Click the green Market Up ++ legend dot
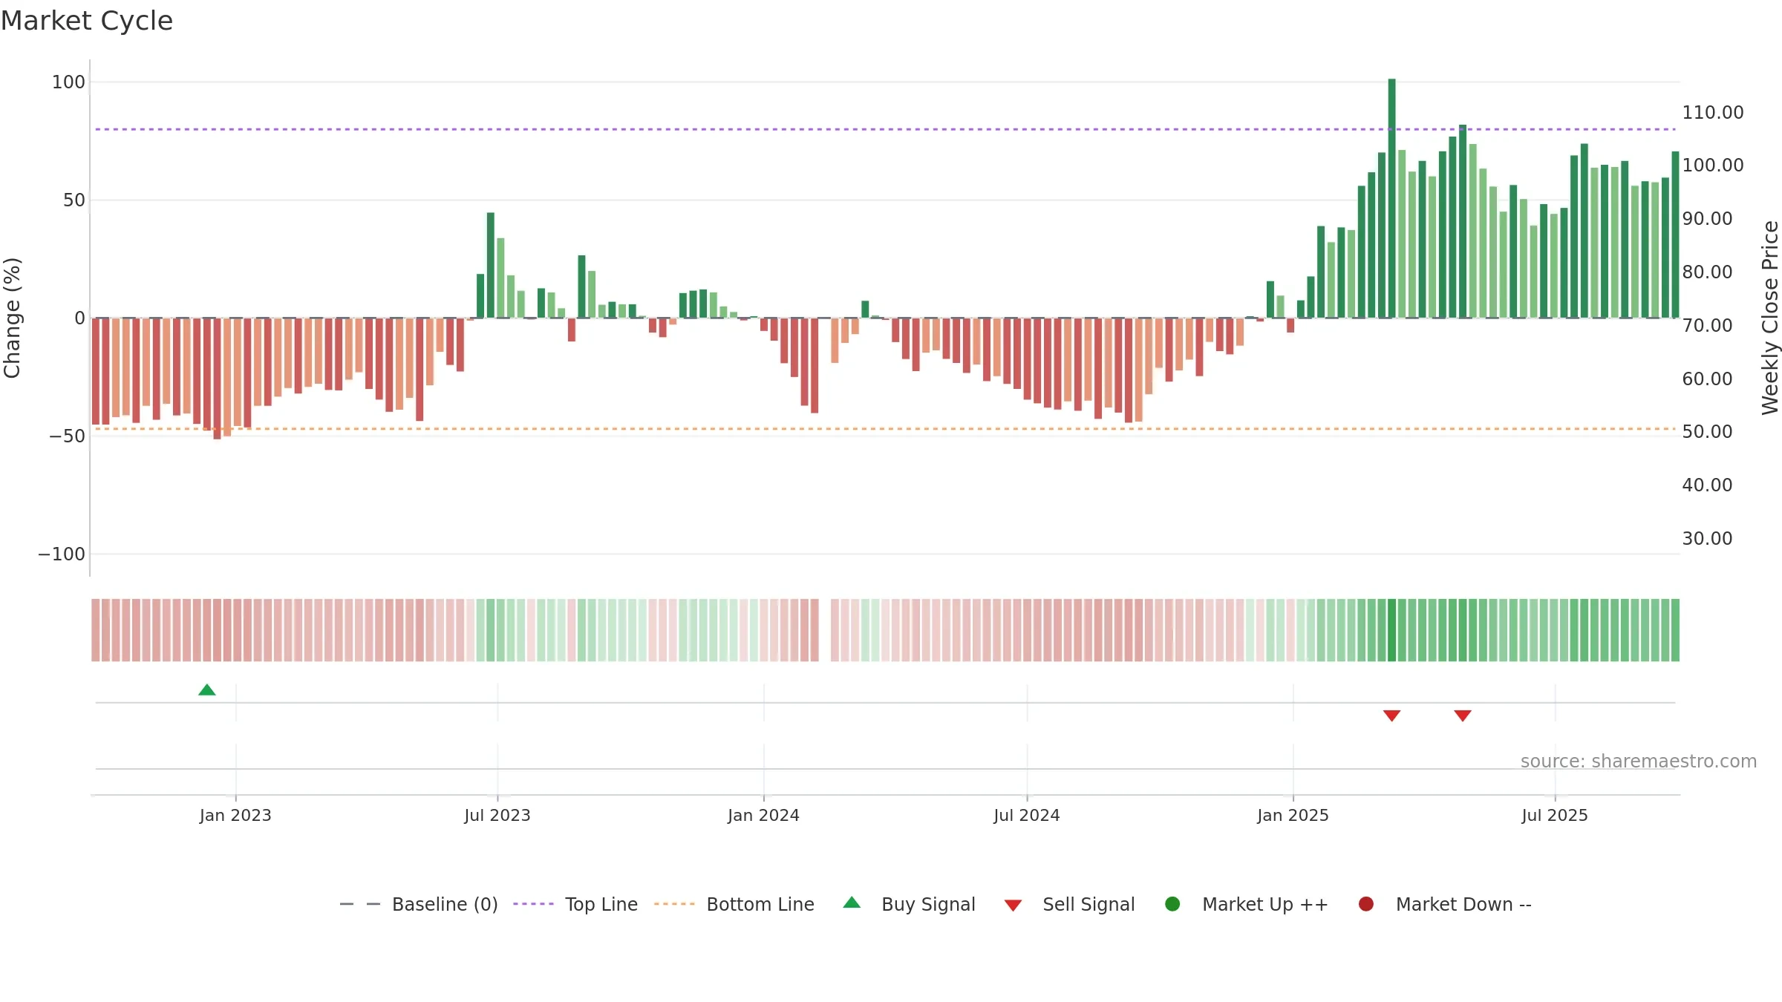Screen dimensions: 1782x1002 point(1173,904)
